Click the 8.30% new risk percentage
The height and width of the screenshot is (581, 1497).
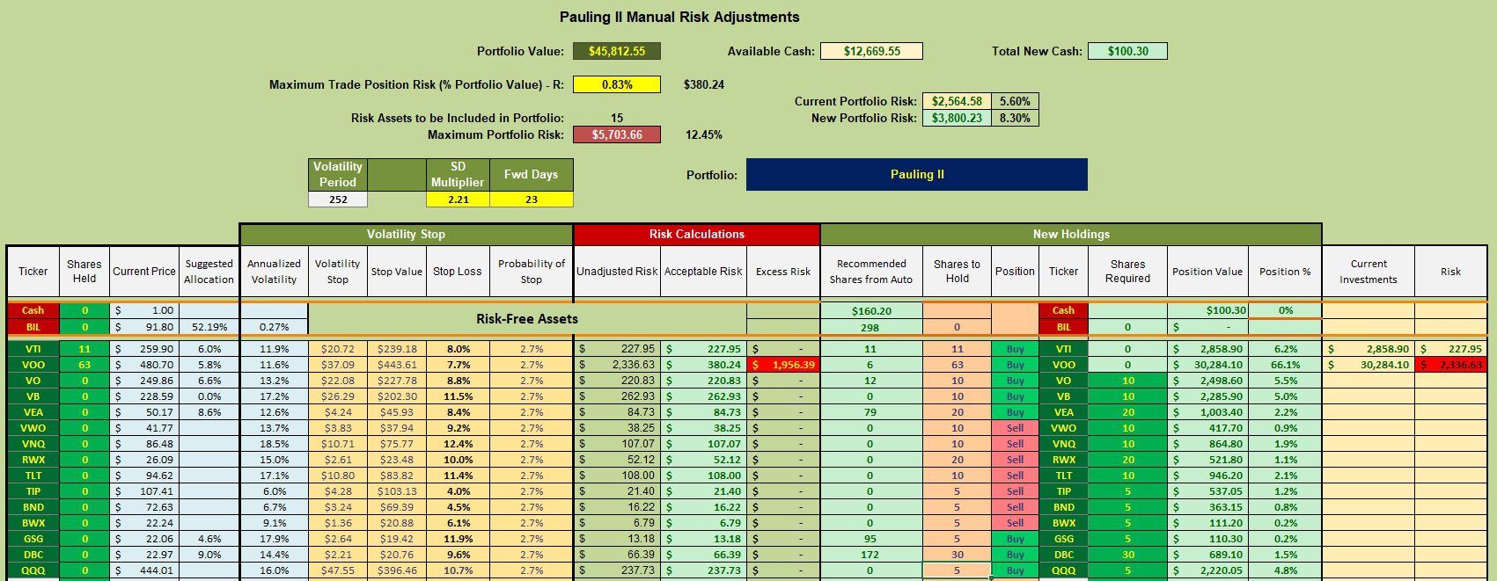(x=1015, y=118)
